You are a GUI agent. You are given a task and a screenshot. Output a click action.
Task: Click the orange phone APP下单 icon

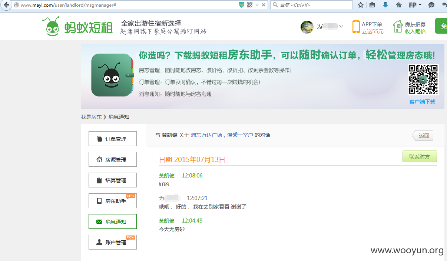pos(356,27)
